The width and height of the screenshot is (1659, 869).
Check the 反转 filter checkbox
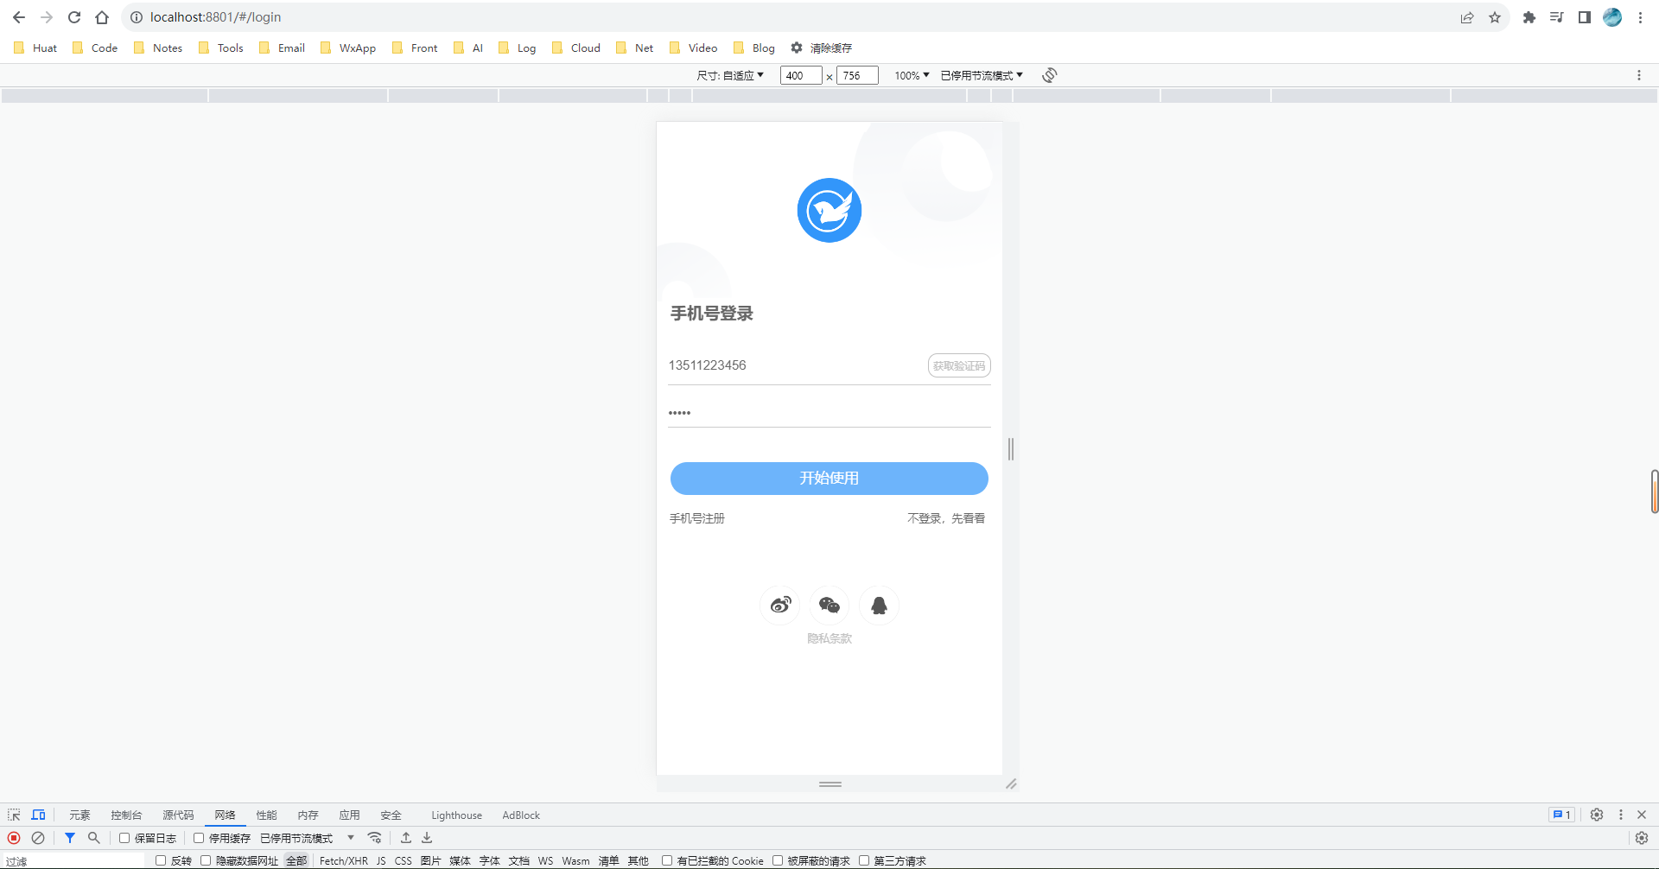(161, 860)
